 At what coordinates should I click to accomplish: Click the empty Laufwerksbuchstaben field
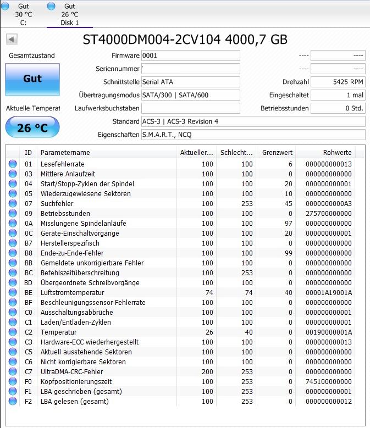[191, 108]
